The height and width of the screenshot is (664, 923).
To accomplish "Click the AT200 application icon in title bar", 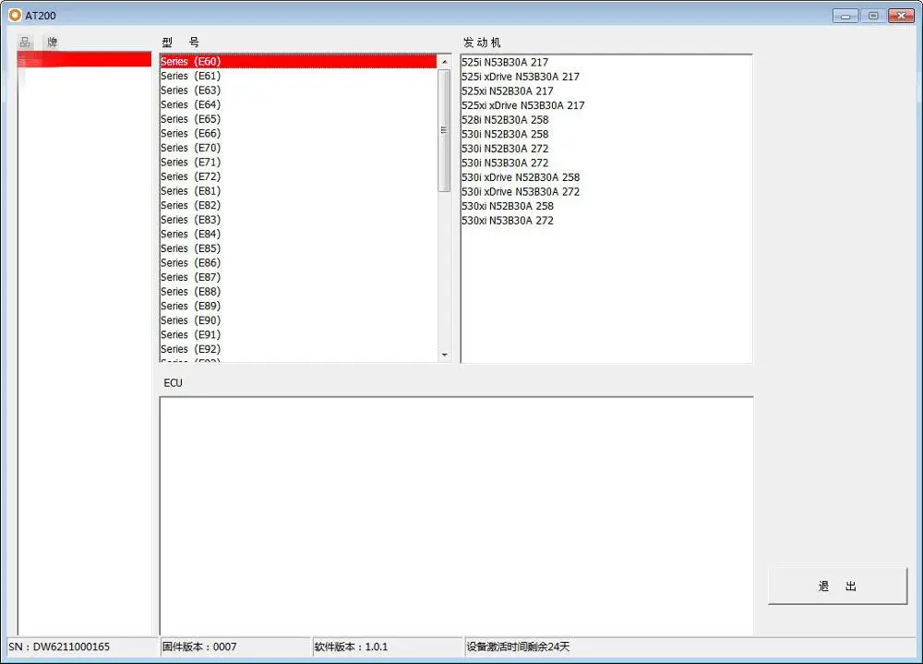I will click(x=15, y=15).
